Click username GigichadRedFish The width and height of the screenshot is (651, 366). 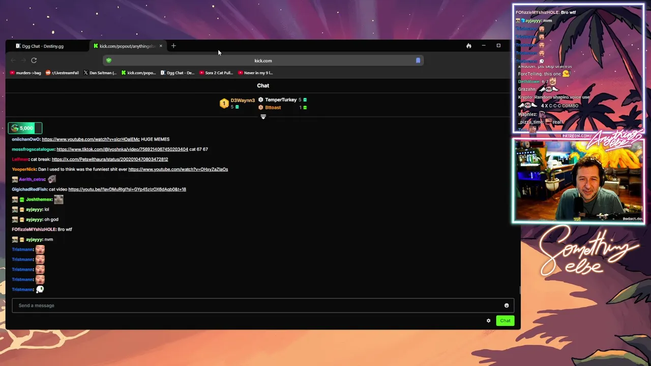[29, 189]
